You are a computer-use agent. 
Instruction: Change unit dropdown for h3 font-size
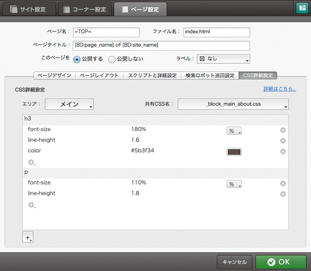pyautogui.click(x=234, y=131)
